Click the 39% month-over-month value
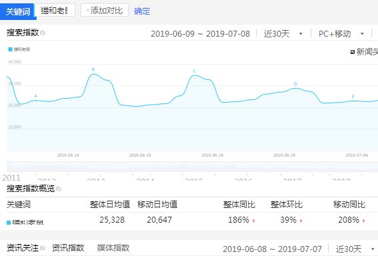378x262 pixels. point(288,220)
